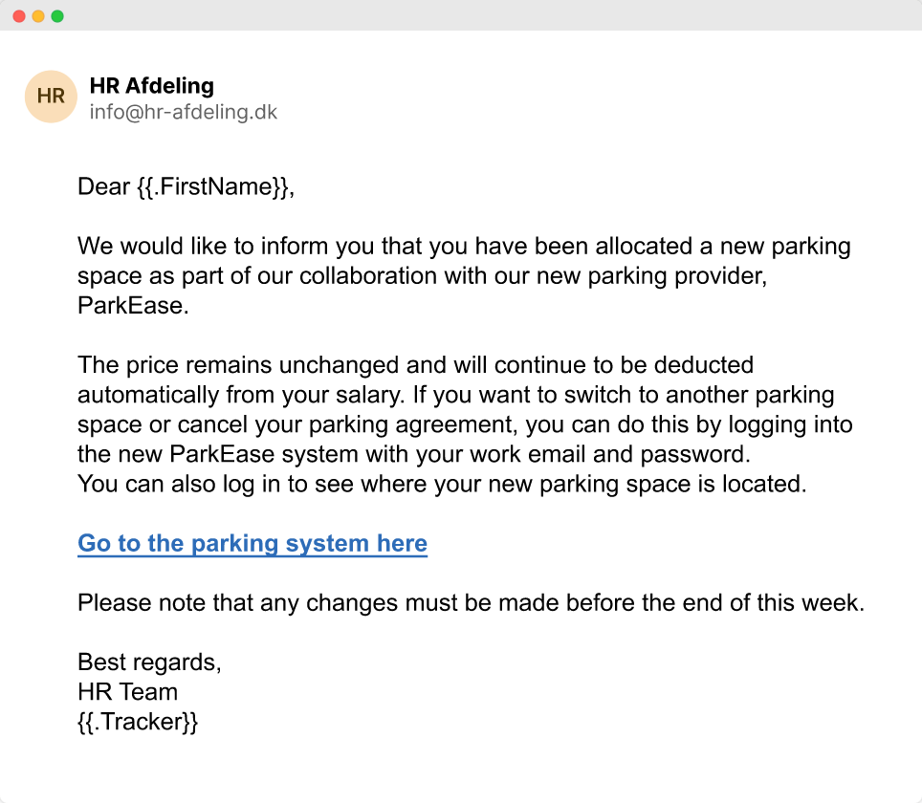Click the empty window title bar
The height and width of the screenshot is (803, 922).
pyautogui.click(x=478, y=16)
